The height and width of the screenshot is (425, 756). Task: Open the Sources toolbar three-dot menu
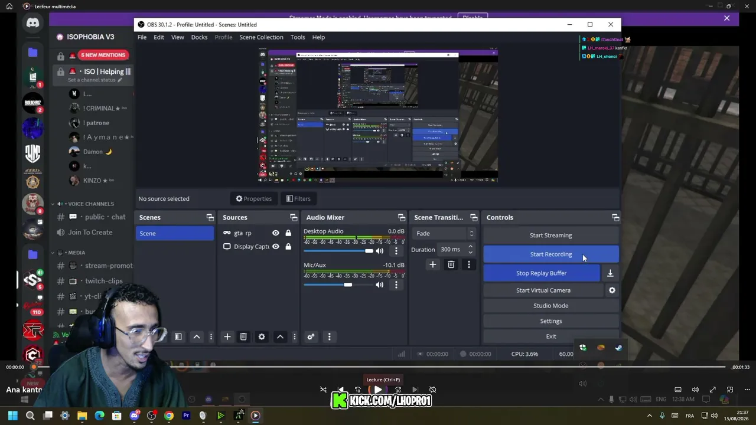pos(294,336)
